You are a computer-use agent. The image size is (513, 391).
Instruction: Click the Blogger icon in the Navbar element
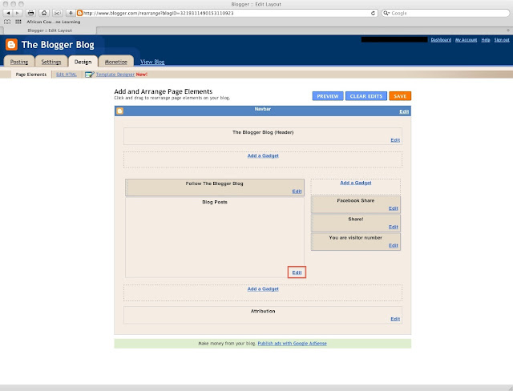[x=120, y=111]
